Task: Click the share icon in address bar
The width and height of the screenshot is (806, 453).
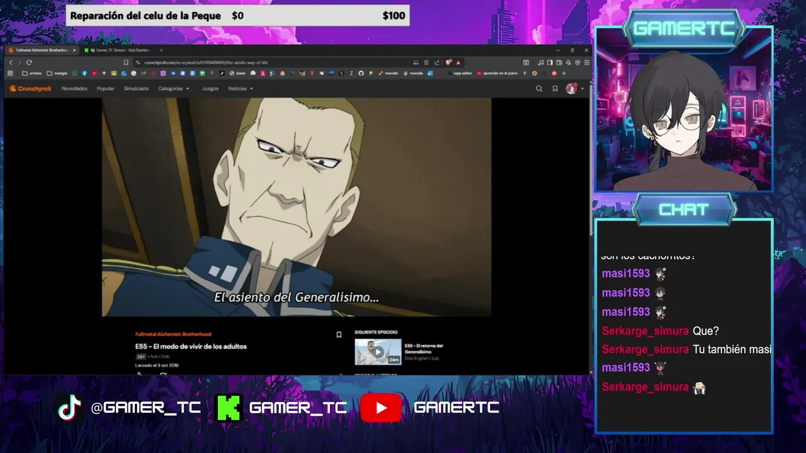Action: 437,62
